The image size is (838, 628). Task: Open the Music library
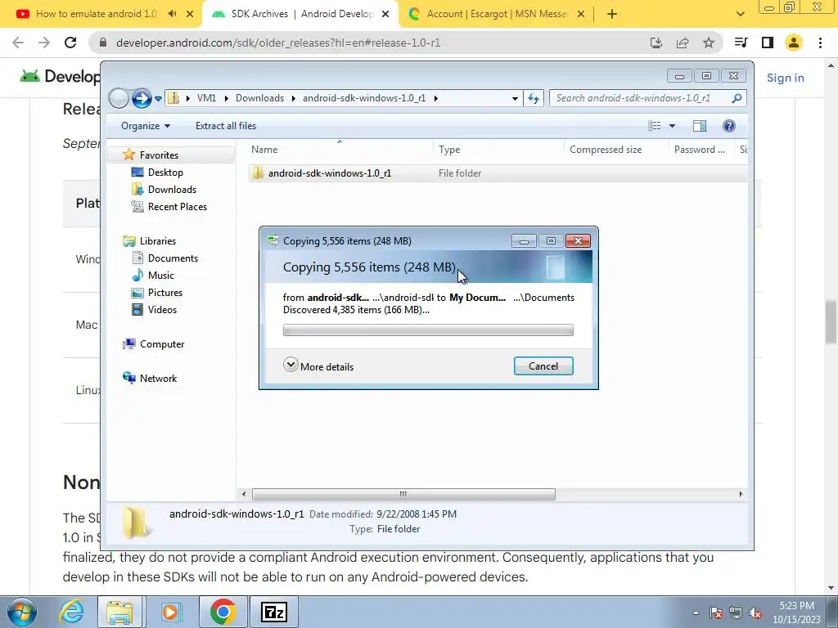pyautogui.click(x=160, y=275)
